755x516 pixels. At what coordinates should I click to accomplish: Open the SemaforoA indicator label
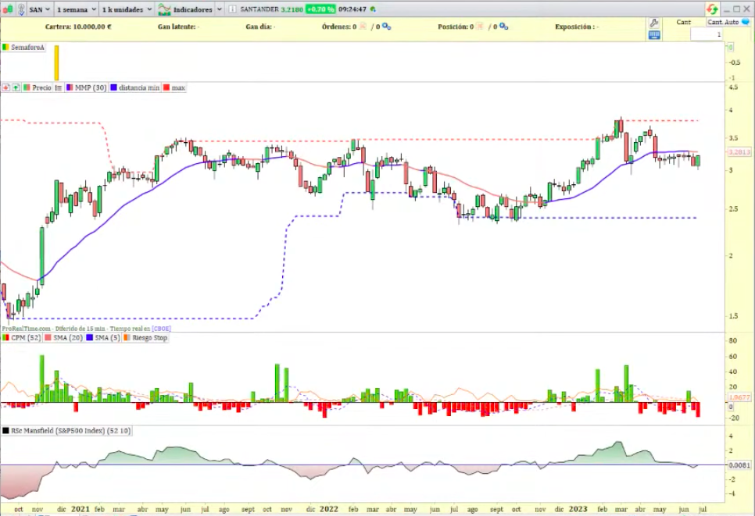pyautogui.click(x=27, y=47)
